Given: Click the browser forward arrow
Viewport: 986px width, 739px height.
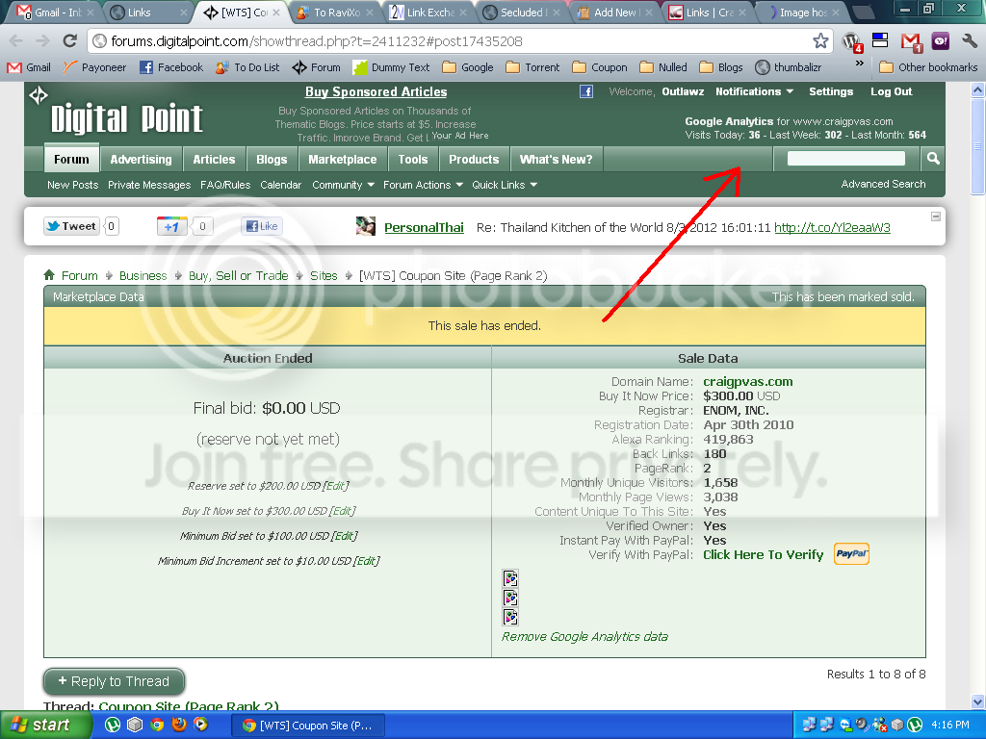Looking at the screenshot, I should (x=42, y=41).
